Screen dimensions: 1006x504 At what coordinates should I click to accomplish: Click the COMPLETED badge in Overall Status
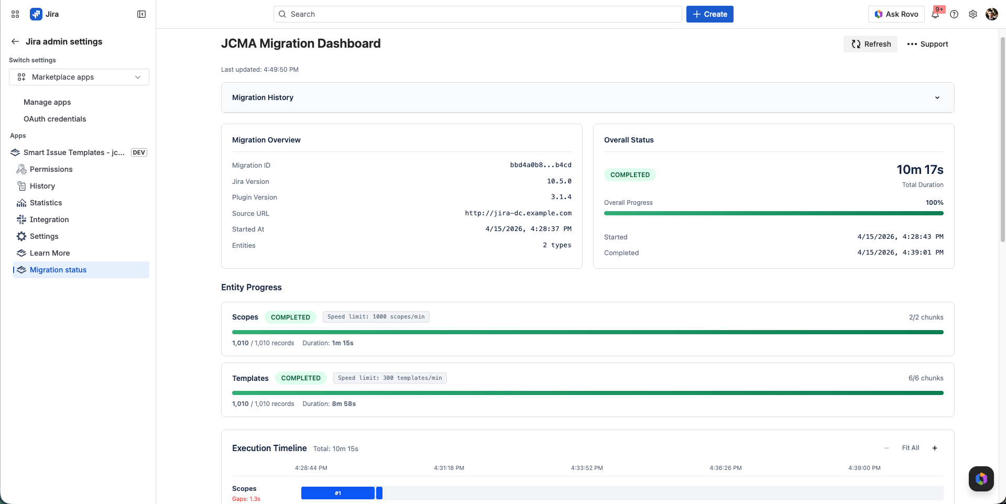click(x=630, y=175)
